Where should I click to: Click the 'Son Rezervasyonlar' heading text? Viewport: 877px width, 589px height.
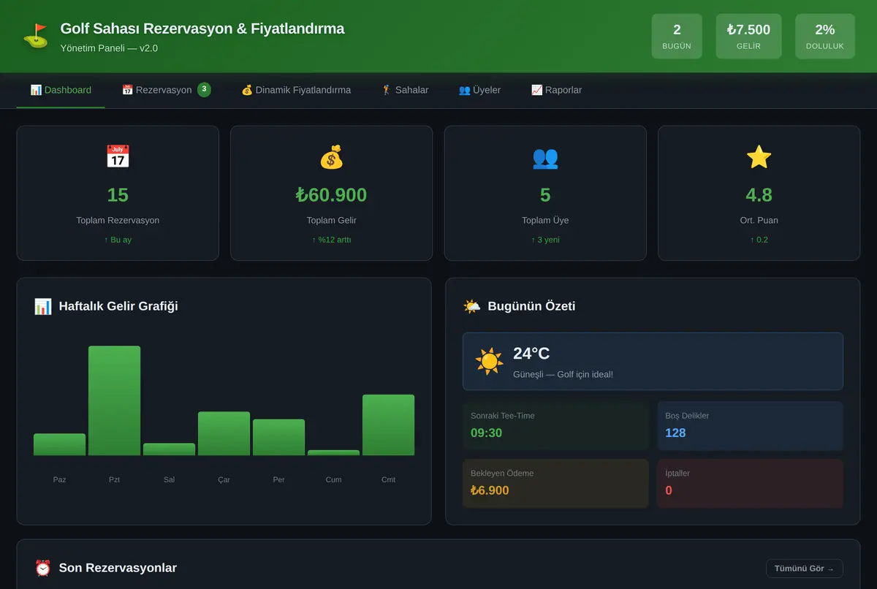tap(118, 568)
